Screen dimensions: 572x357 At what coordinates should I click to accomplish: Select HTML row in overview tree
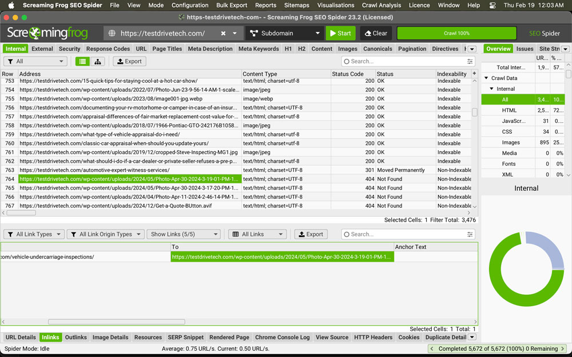coord(523,110)
